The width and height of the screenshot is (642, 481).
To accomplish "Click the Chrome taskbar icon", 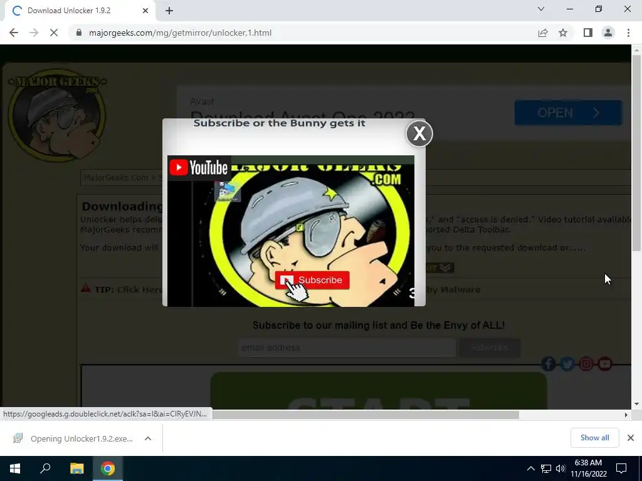I will point(108,468).
